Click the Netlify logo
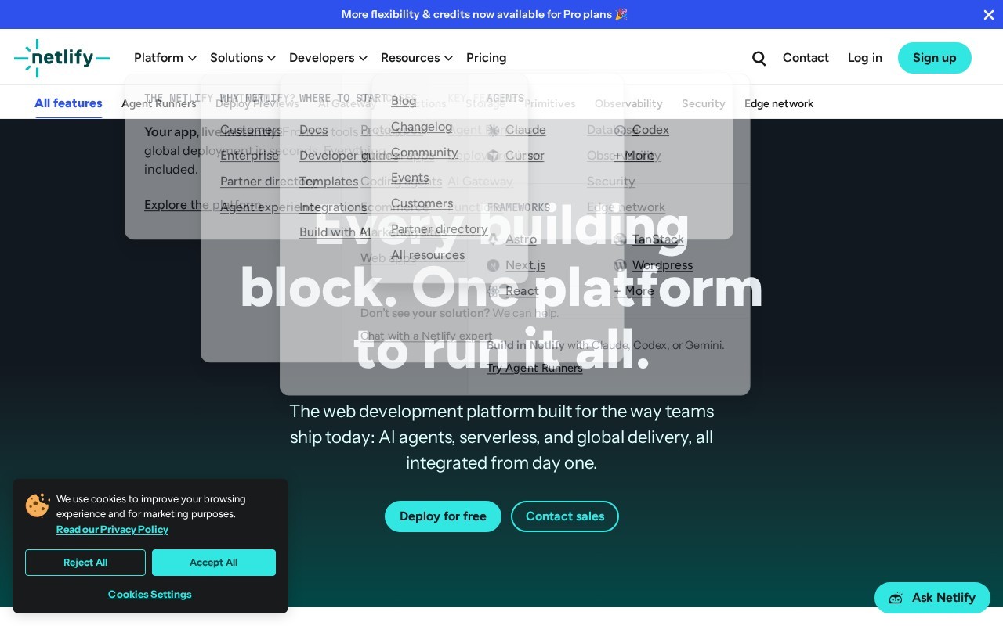The width and height of the screenshot is (1003, 626). click(x=62, y=58)
